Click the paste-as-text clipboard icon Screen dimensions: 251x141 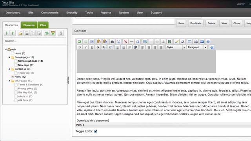point(99,42)
